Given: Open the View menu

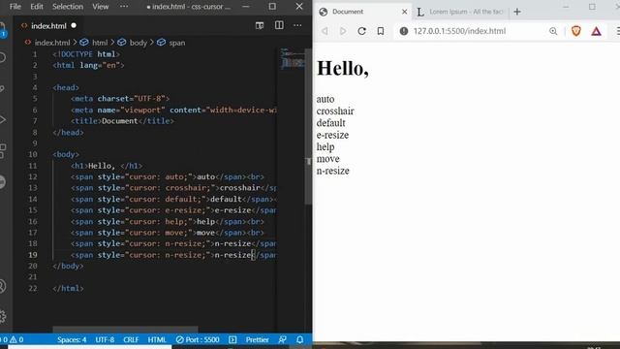Looking at the screenshot, I should pos(101,7).
